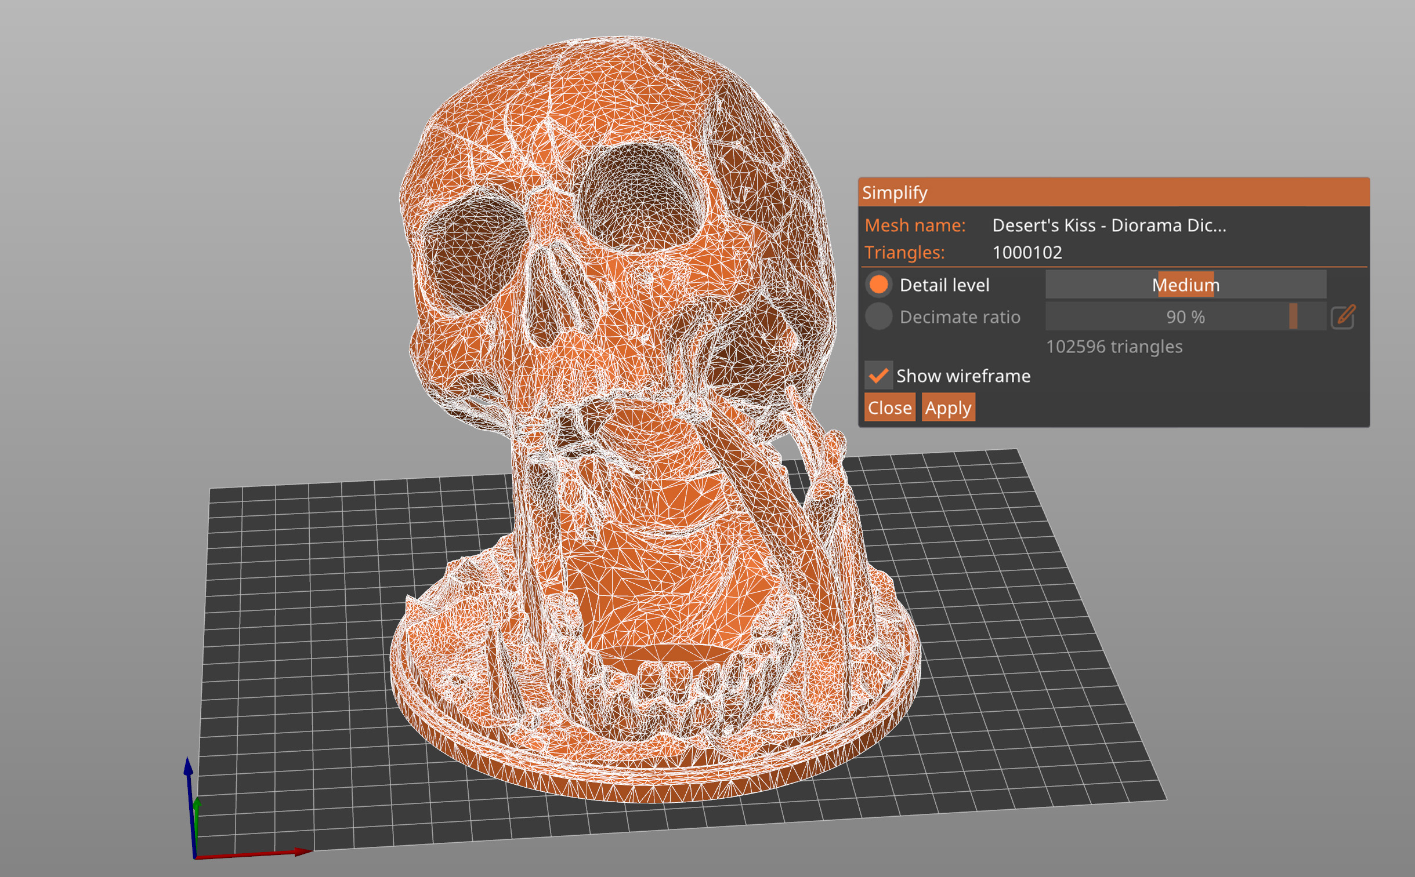The height and width of the screenshot is (877, 1415).
Task: Click the orange Detail level radio button
Action: [872, 284]
